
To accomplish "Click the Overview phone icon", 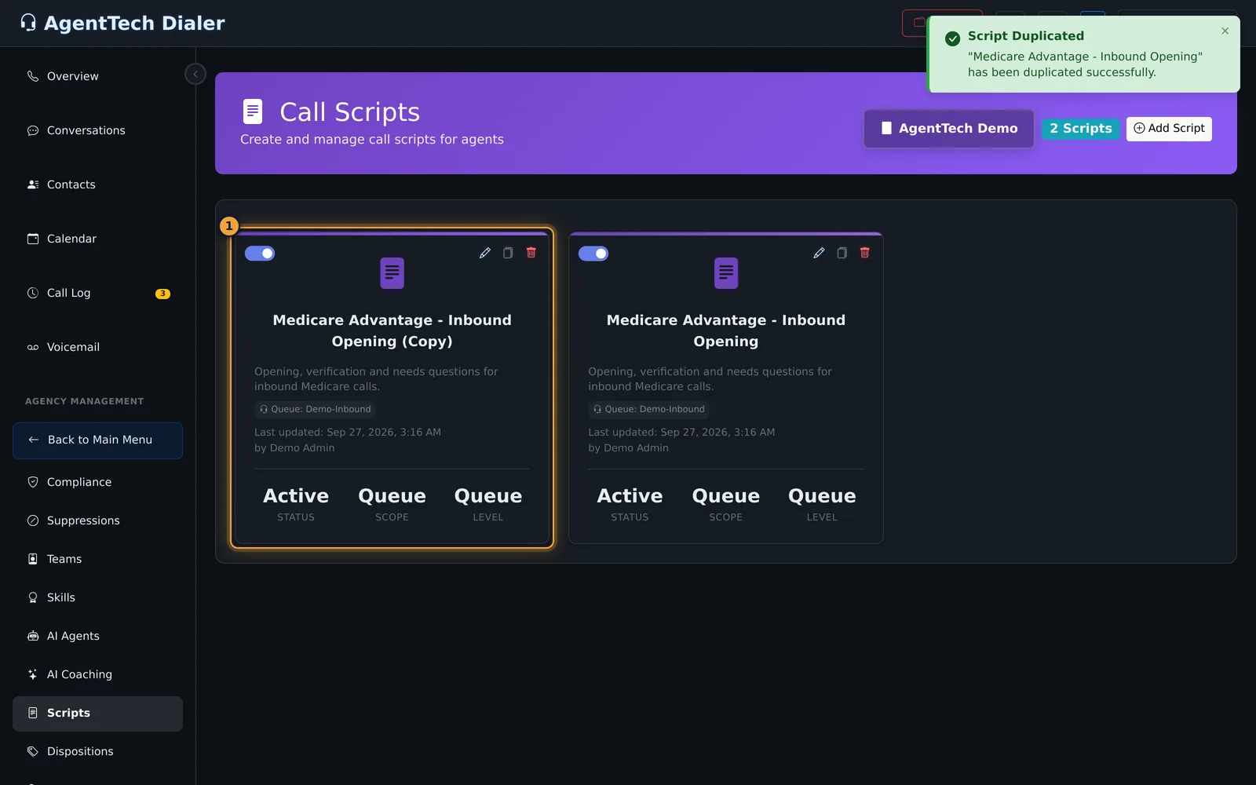I will (33, 76).
